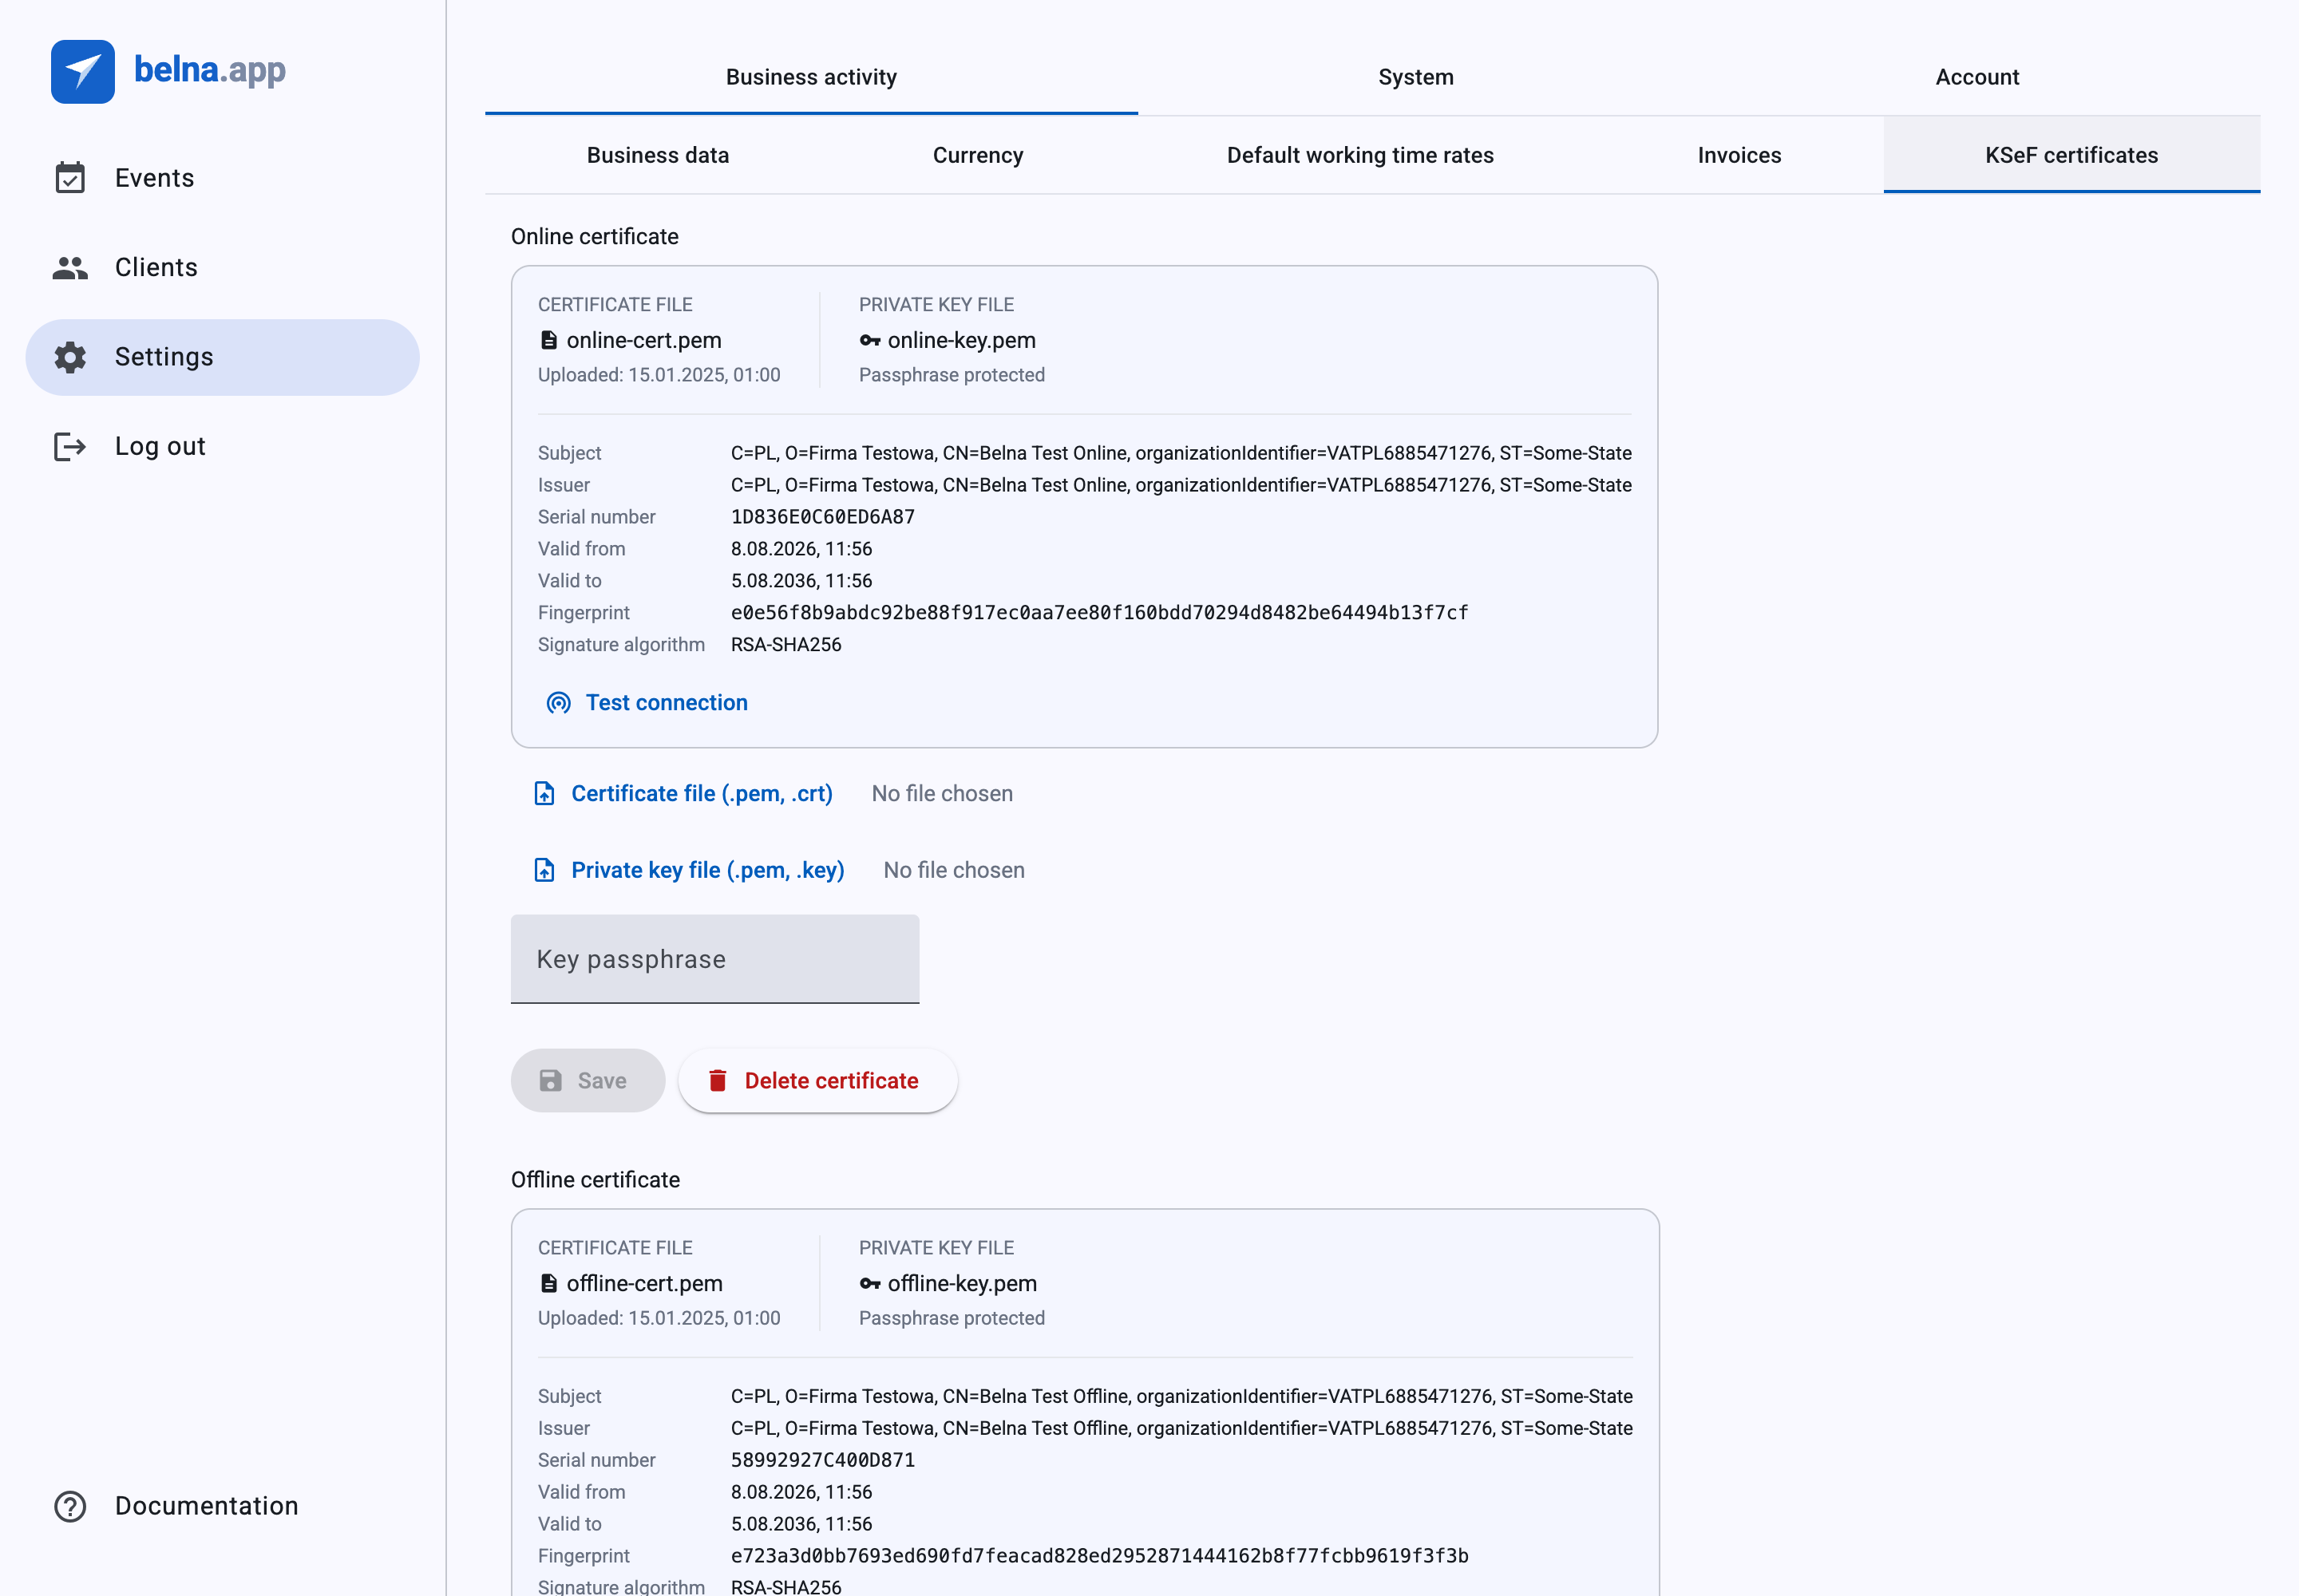Click the file icon beside online-cert.pem
The image size is (2299, 1596).
pos(548,340)
